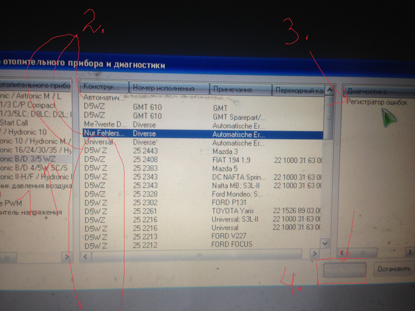Select row 25 2443 Mazda 3

tap(202, 151)
